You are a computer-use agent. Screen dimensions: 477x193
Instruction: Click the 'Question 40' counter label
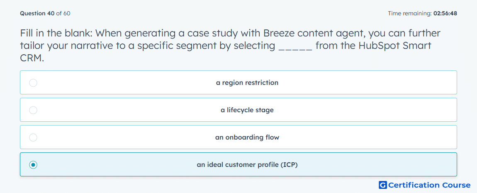37,13
